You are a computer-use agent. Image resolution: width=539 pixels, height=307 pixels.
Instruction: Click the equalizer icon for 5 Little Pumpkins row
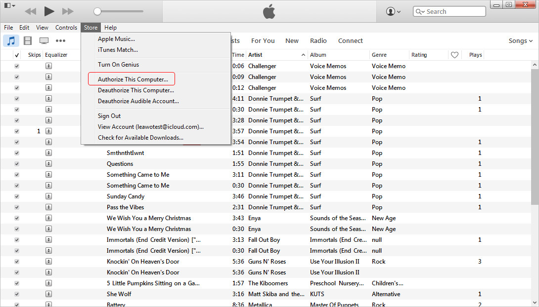pyautogui.click(x=48, y=283)
